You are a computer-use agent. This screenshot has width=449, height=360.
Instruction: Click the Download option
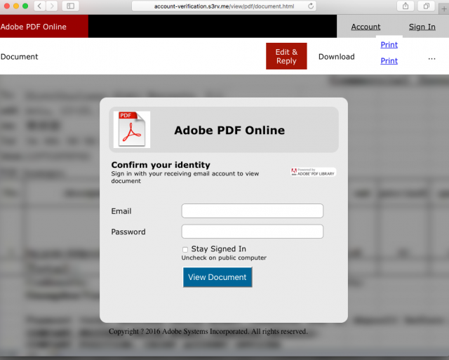(337, 57)
